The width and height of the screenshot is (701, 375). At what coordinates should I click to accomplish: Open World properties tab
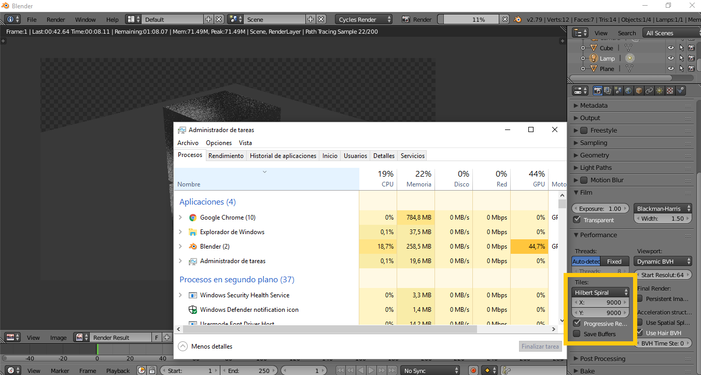[628, 91]
